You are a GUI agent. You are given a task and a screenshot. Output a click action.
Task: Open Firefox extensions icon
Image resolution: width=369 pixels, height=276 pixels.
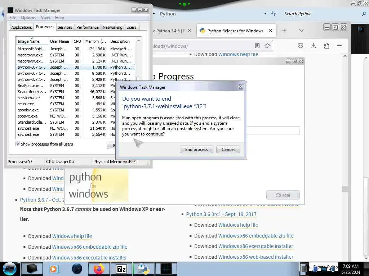point(326,46)
